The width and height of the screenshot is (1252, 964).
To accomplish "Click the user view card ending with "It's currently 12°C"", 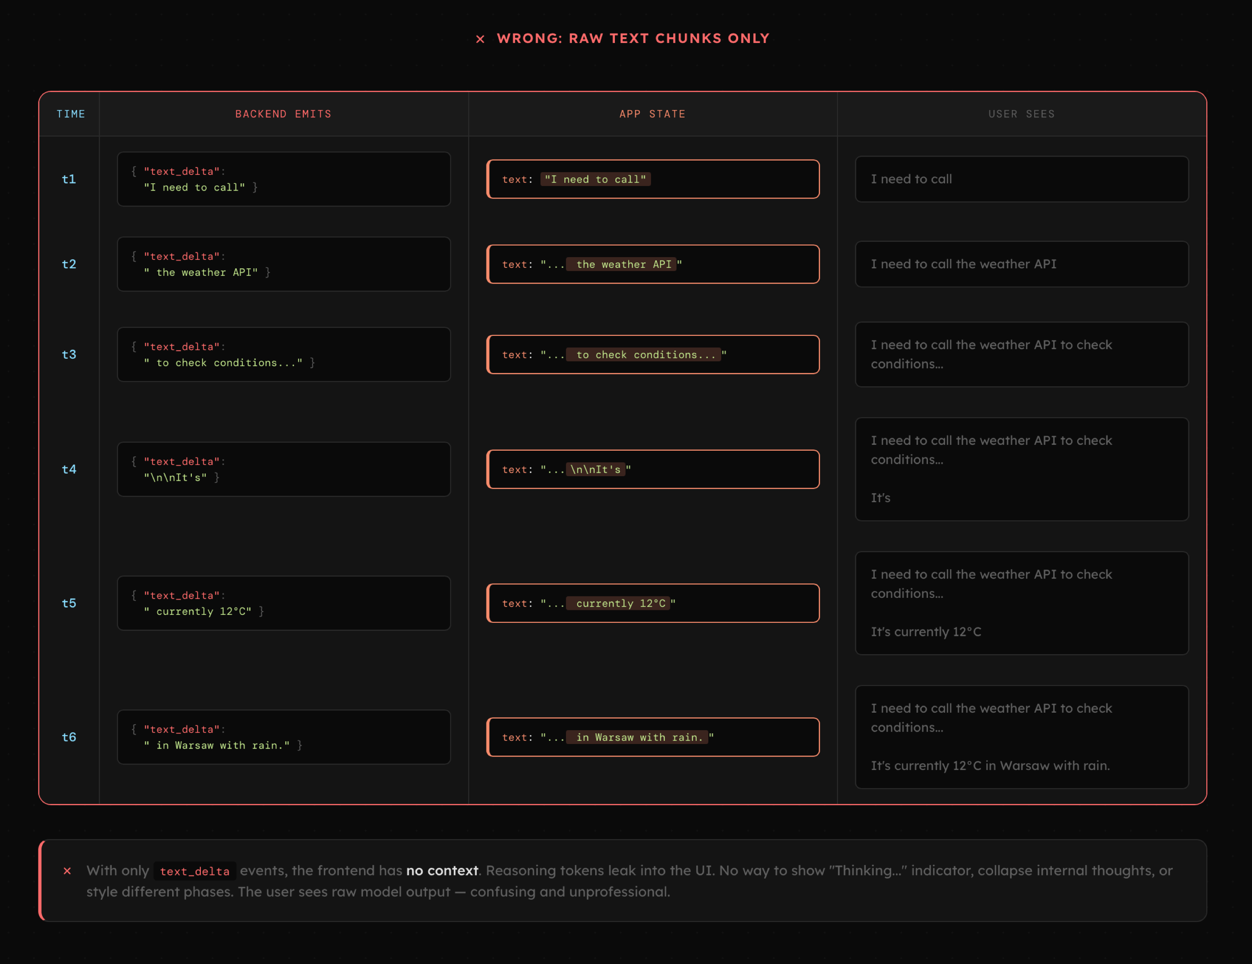I will pos(1022,604).
